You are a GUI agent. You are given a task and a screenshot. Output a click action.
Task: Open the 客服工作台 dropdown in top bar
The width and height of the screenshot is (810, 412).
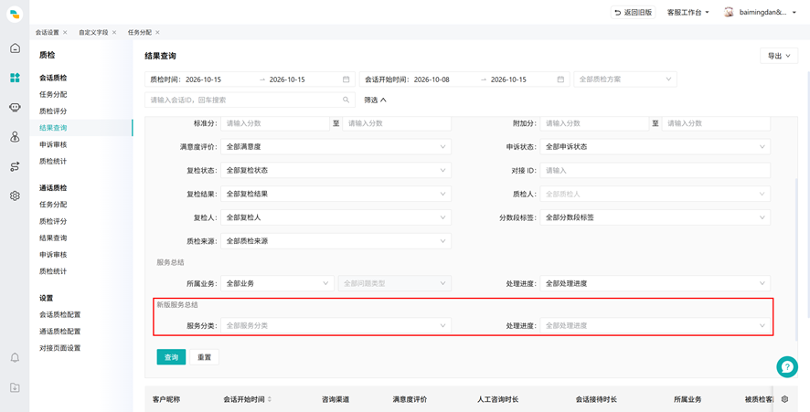coord(688,13)
